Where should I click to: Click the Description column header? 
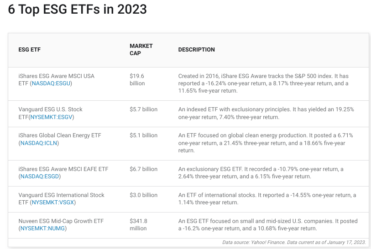point(196,50)
